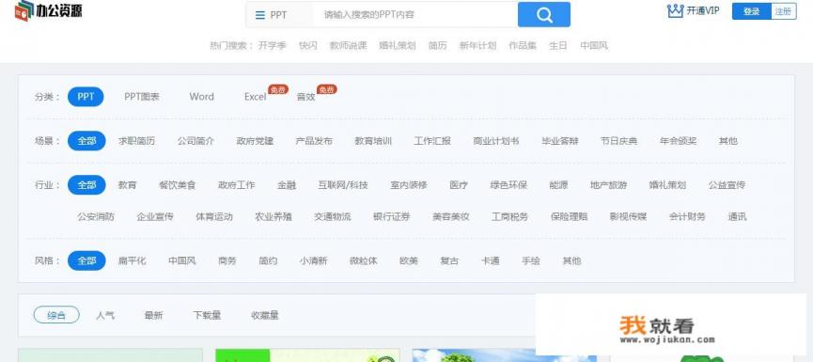Filter scene by 公司简介
The width and height of the screenshot is (813, 362).
195,140
